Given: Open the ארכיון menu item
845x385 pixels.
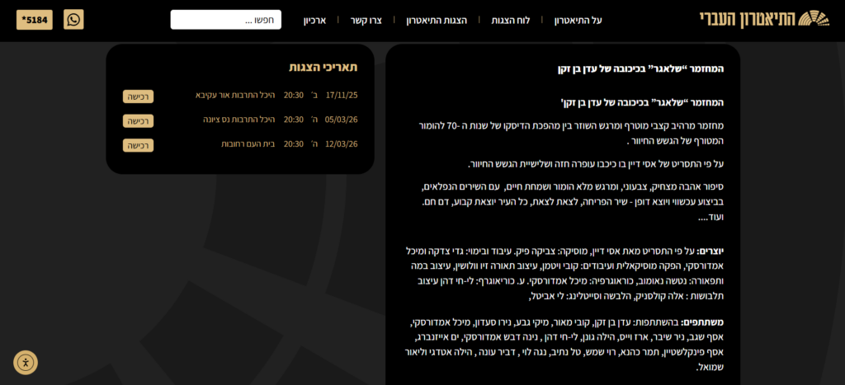Looking at the screenshot, I should tap(314, 21).
